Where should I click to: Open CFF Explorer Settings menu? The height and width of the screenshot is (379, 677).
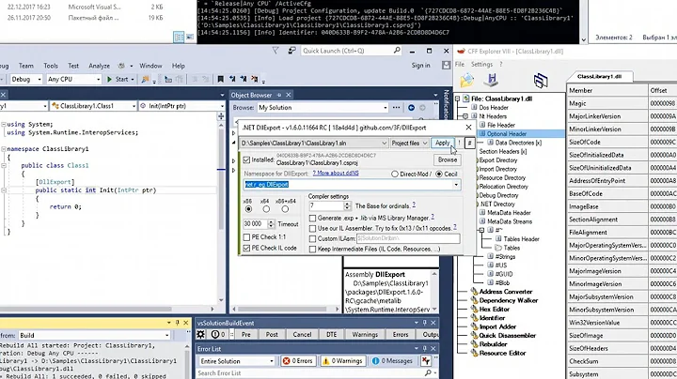(481, 64)
